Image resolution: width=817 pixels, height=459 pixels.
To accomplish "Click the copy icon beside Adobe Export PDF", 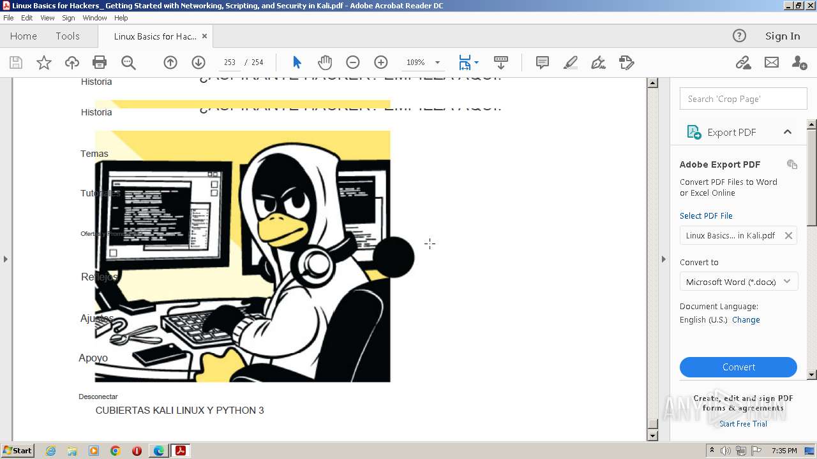I will 792,164.
